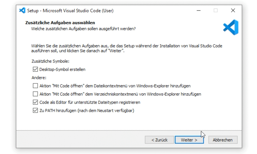Screen dimensions: 257x154
Task: Go back using '< Zurück' button
Action: 159,140
